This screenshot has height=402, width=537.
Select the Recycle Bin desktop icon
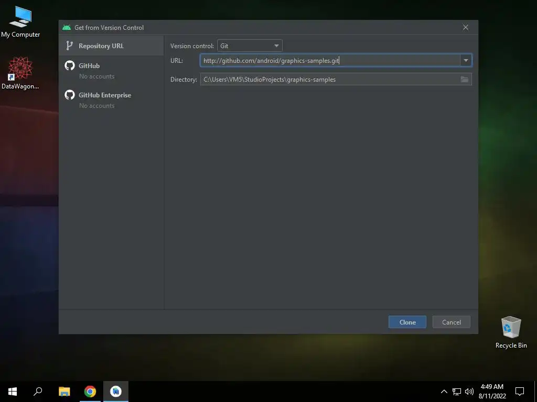click(x=511, y=332)
